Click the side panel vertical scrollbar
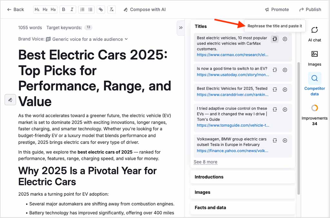The height and width of the screenshot is (218, 330). pos(298,128)
